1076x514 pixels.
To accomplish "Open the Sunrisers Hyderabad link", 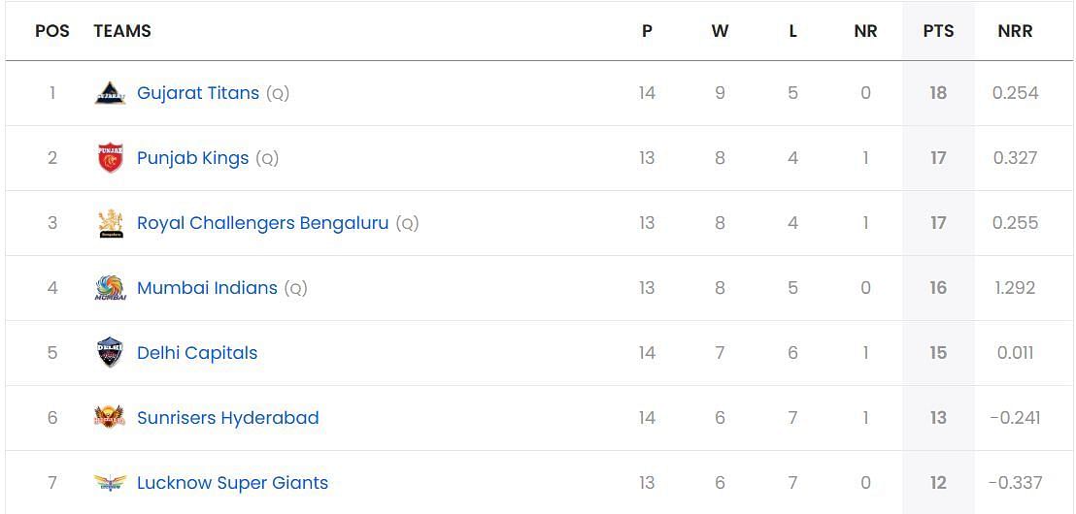I will point(228,418).
